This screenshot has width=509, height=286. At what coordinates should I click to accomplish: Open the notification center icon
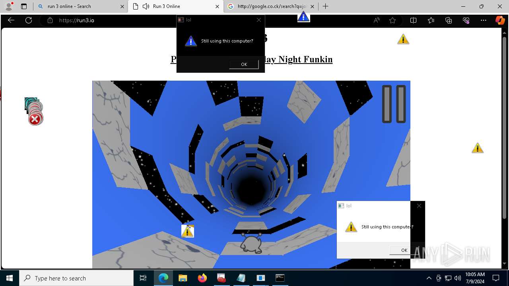tap(496, 278)
